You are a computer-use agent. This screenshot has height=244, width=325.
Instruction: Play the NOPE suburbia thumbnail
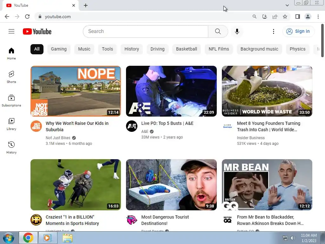76,91
